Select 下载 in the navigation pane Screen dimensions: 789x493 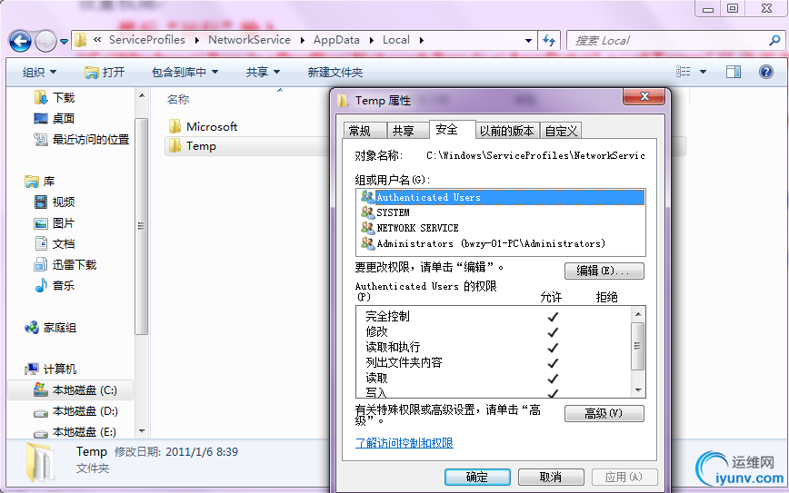click(64, 97)
